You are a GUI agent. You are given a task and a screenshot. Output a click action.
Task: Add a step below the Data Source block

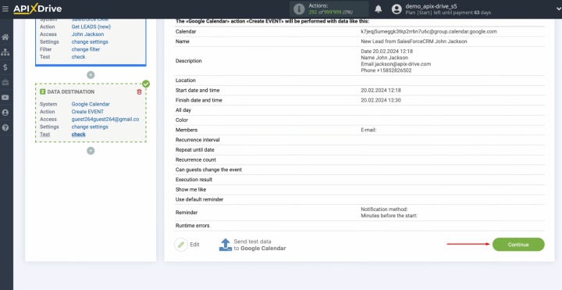coord(91,75)
